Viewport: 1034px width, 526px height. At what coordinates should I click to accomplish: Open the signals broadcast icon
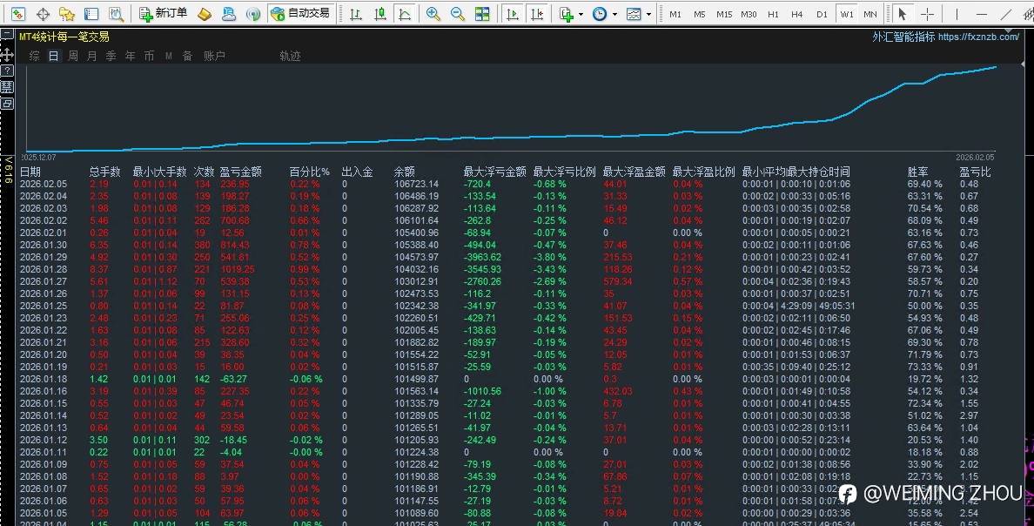point(253,13)
